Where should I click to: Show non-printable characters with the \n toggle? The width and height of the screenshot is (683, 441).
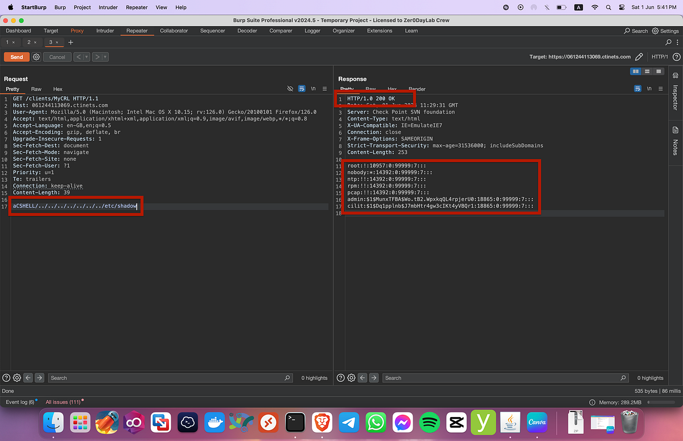312,89
